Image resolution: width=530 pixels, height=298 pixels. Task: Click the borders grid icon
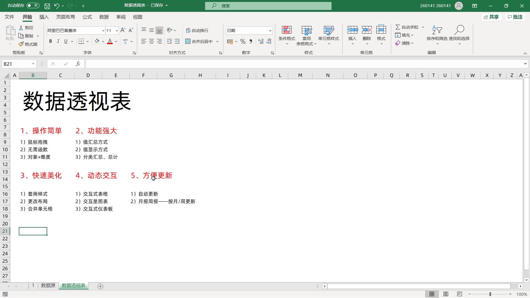[81, 41]
